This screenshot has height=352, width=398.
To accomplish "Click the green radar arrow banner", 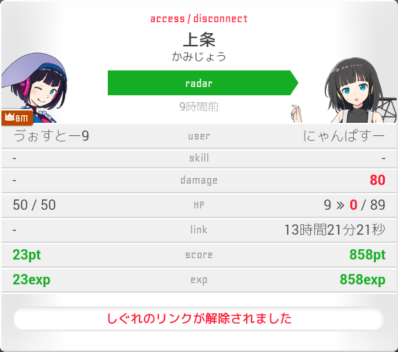I will tap(203, 83).
